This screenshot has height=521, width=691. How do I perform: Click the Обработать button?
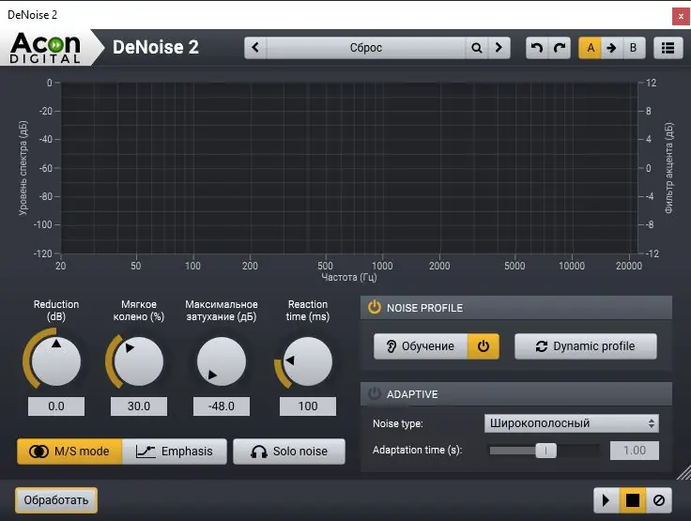pos(56,500)
